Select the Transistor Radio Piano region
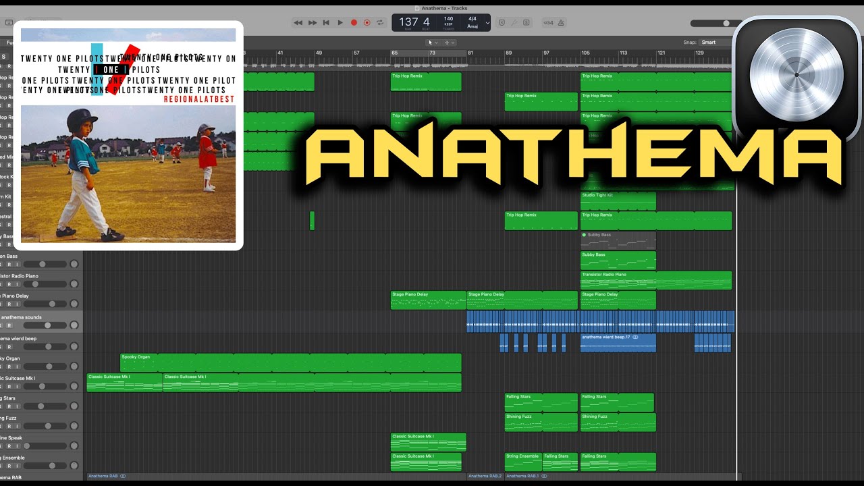The width and height of the screenshot is (864, 486). point(656,280)
